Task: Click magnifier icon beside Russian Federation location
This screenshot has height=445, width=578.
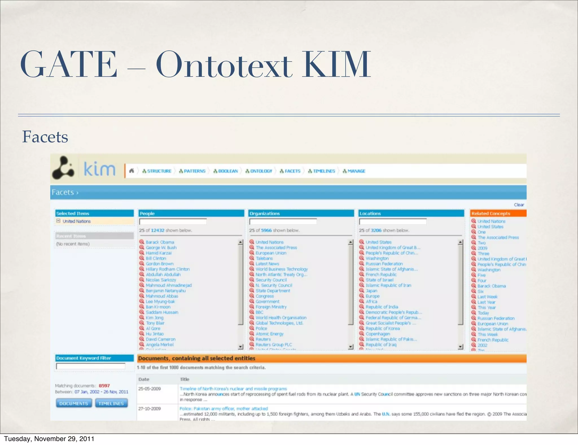Action: click(362, 263)
